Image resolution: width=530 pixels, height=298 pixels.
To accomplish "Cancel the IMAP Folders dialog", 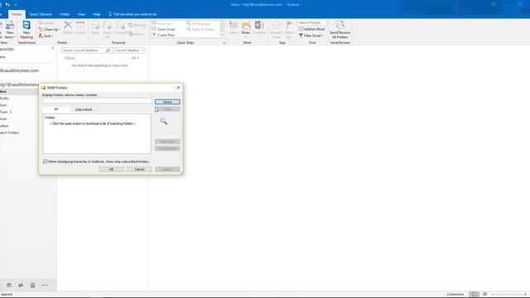I will (139, 169).
